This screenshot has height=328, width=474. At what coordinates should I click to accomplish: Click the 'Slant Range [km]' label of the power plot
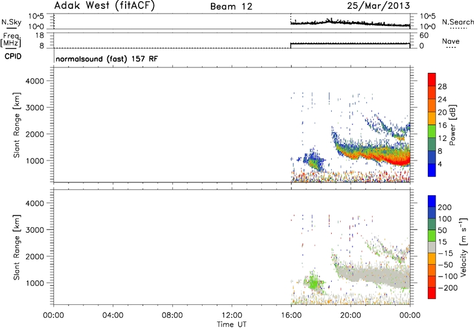pyautogui.click(x=17, y=125)
